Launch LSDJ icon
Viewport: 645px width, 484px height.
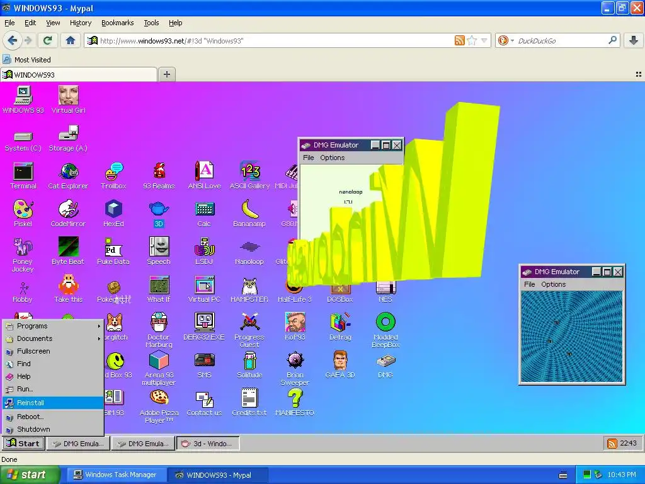point(204,251)
